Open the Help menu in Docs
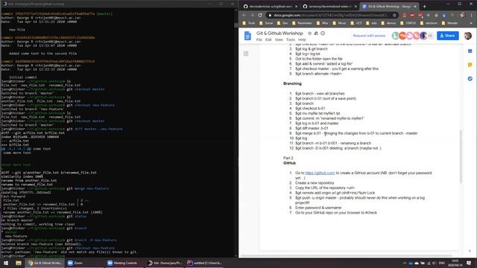Viewport: 477px width, 268px height. [302, 39]
